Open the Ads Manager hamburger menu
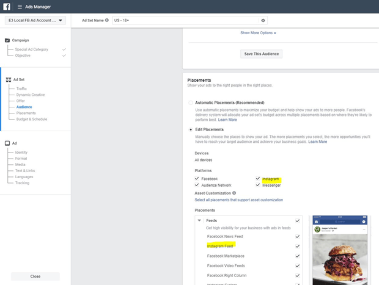 point(20,7)
